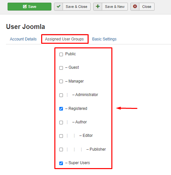171x175 pixels.
Task: Click the '– Guest' label
Action: [72, 67]
